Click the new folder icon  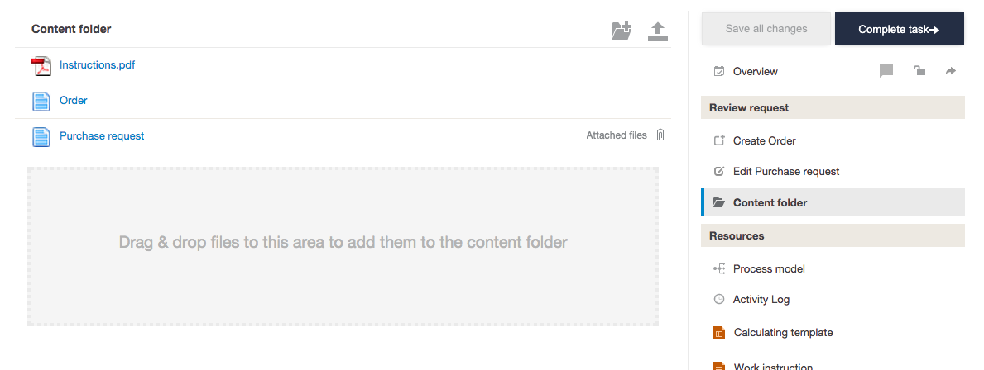tap(621, 31)
